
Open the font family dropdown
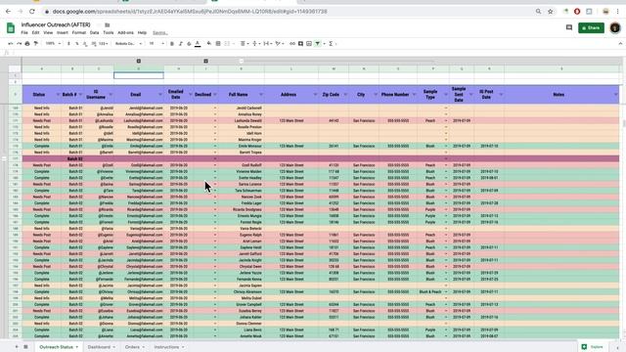[x=128, y=43]
